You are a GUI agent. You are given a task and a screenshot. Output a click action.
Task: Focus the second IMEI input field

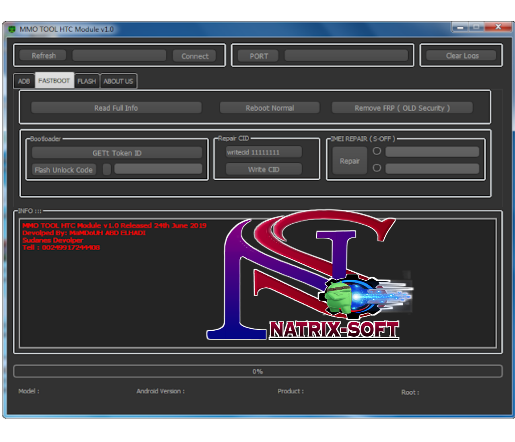point(432,168)
